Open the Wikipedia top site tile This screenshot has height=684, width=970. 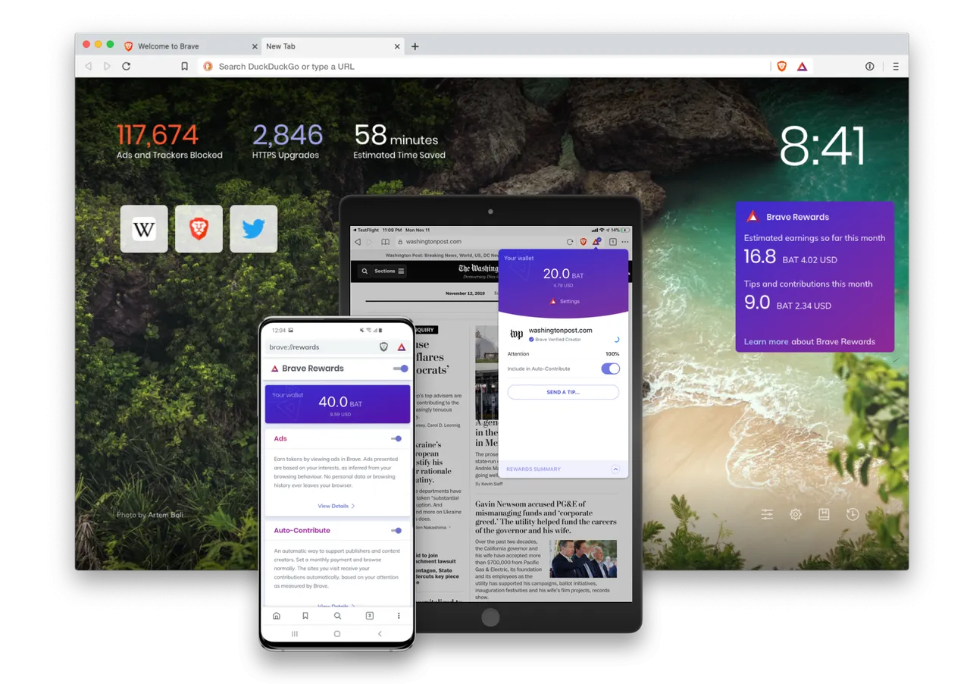click(144, 228)
